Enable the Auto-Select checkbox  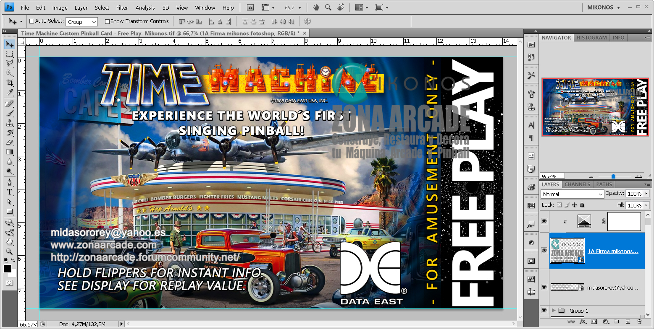32,21
